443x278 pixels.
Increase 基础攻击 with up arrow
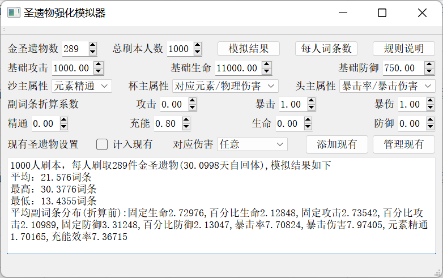pyautogui.click(x=99, y=65)
